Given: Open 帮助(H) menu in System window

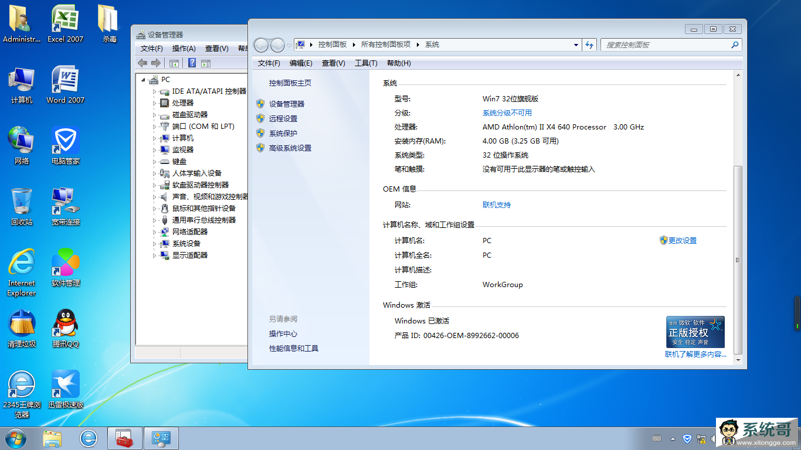Looking at the screenshot, I should (399, 63).
